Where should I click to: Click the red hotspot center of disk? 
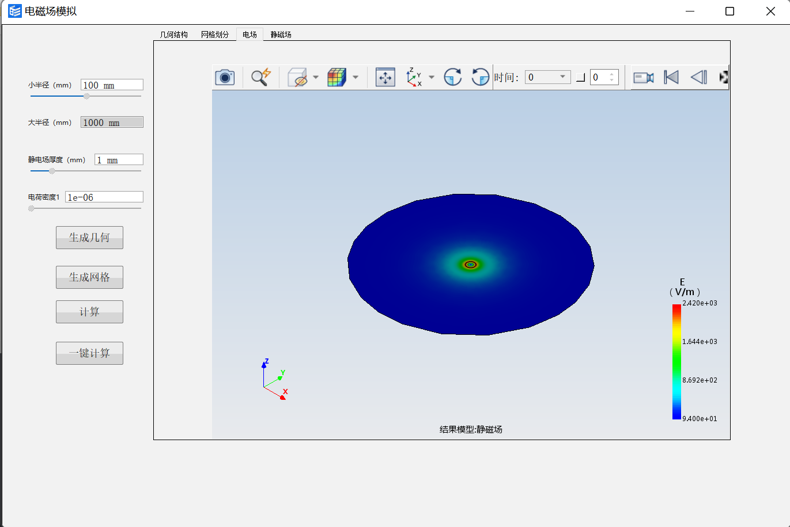[x=471, y=265]
